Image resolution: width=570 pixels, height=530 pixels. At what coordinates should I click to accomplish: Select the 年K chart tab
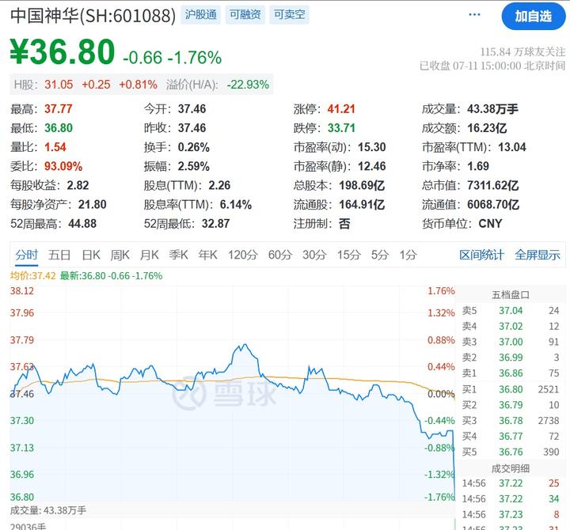click(x=208, y=255)
